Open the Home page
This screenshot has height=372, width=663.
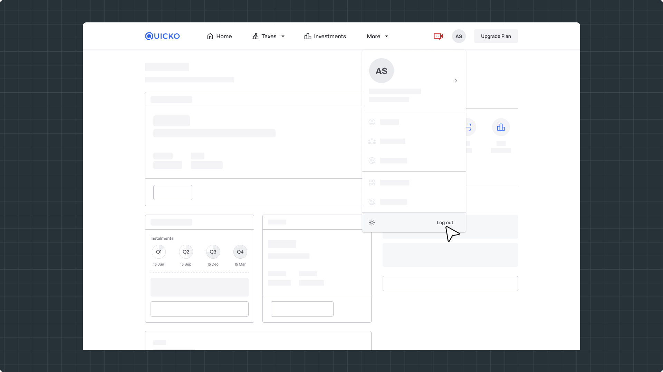(219, 36)
